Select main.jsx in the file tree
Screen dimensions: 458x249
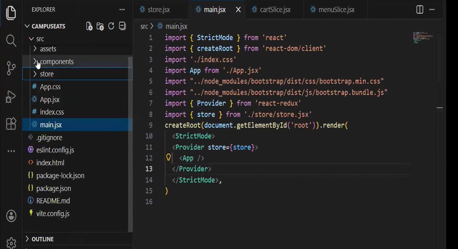(x=77, y=125)
